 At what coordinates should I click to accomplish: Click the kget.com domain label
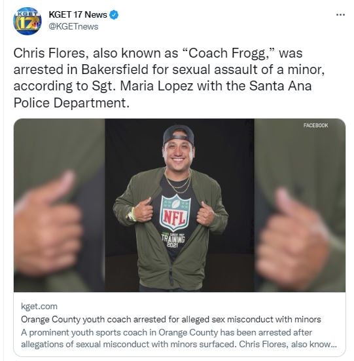point(39,307)
